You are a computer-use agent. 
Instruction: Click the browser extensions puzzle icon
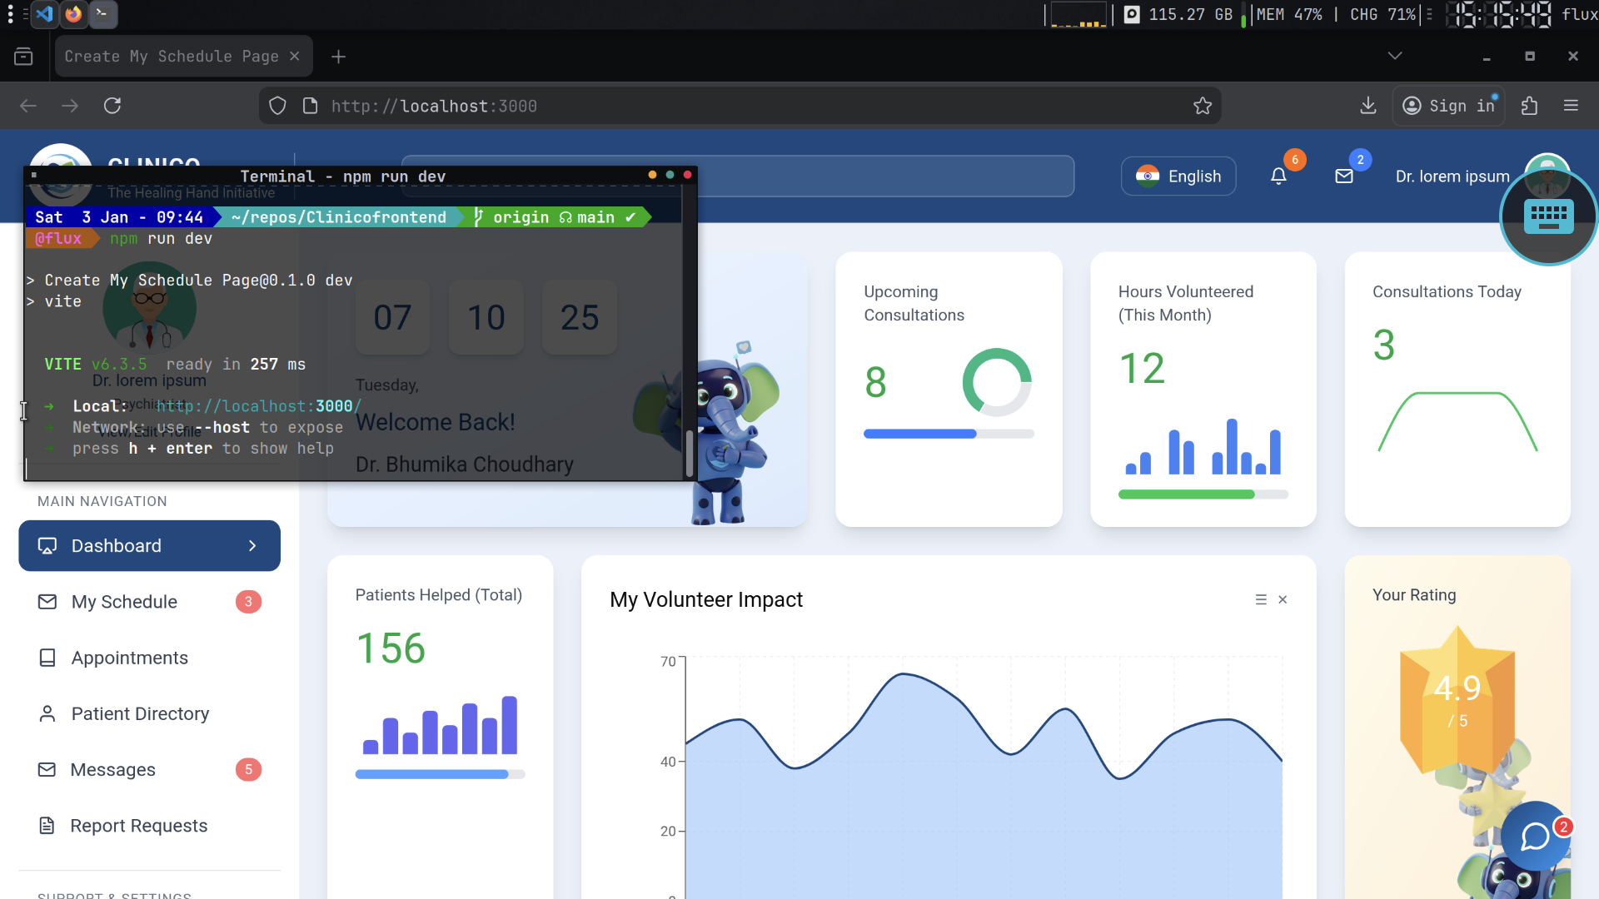point(1529,106)
